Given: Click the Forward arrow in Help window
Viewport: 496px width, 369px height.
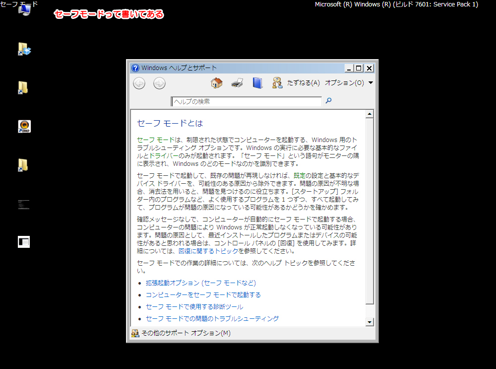Looking at the screenshot, I should 159,83.
